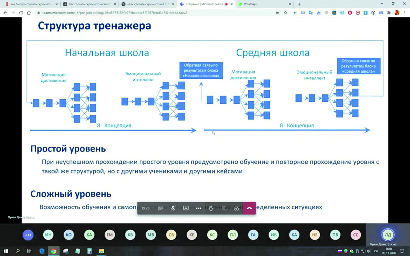Open the Google Translate extension
Image resolution: width=410 pixels, height=256 pixels.
(311, 13)
